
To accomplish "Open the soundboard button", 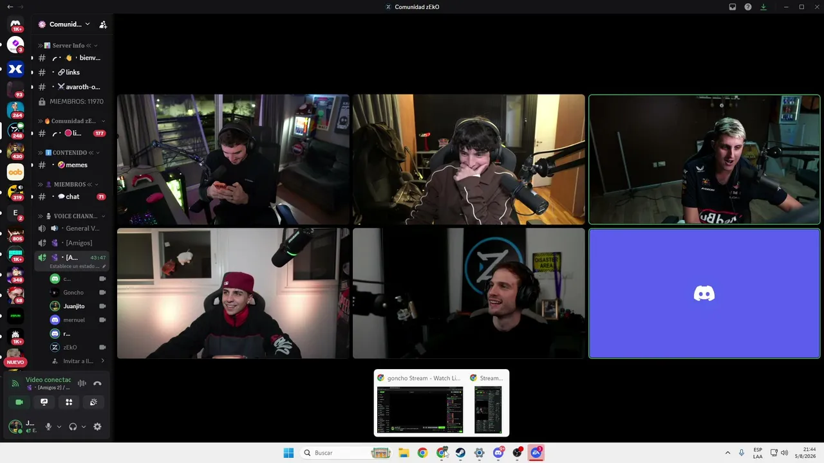I will tap(93, 402).
